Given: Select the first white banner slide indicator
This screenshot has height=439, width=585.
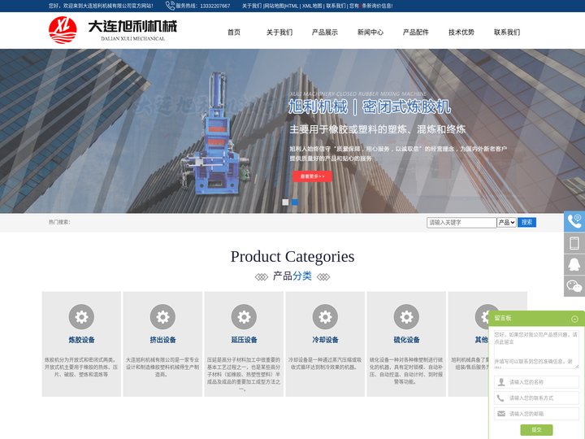Looking at the screenshot, I should point(285,202).
